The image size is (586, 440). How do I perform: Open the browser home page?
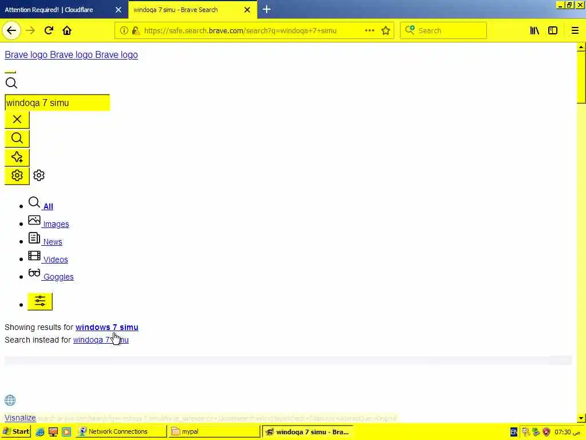[x=67, y=31]
